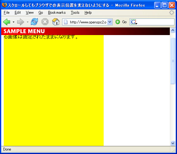Open the Back history dropdown arrow
Viewport: 177px width, 154px height.
pyautogui.click(x=13, y=22)
